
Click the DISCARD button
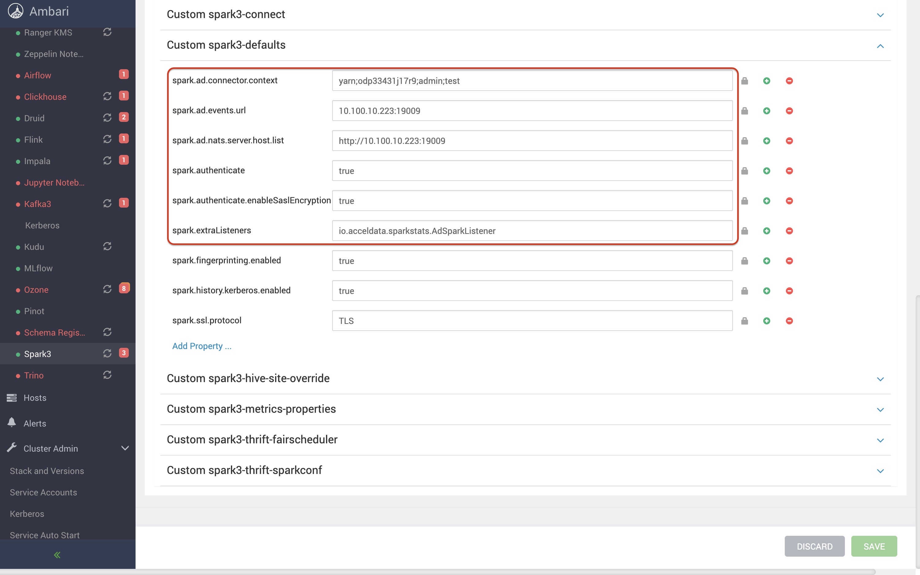coord(815,546)
